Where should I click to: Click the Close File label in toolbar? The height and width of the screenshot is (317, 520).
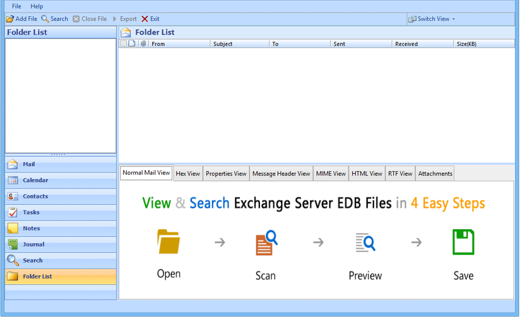click(x=94, y=19)
